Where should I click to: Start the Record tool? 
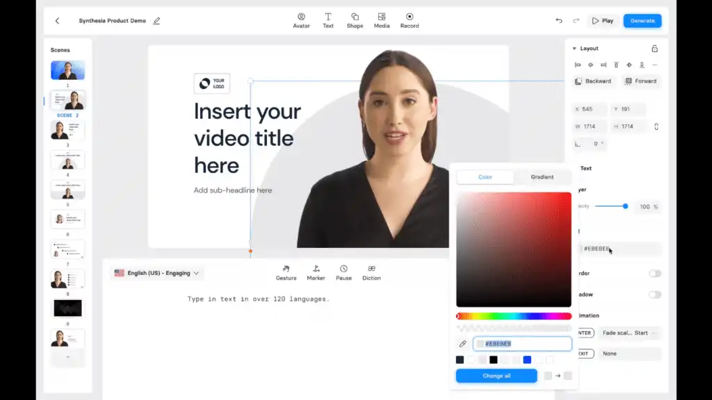409,21
